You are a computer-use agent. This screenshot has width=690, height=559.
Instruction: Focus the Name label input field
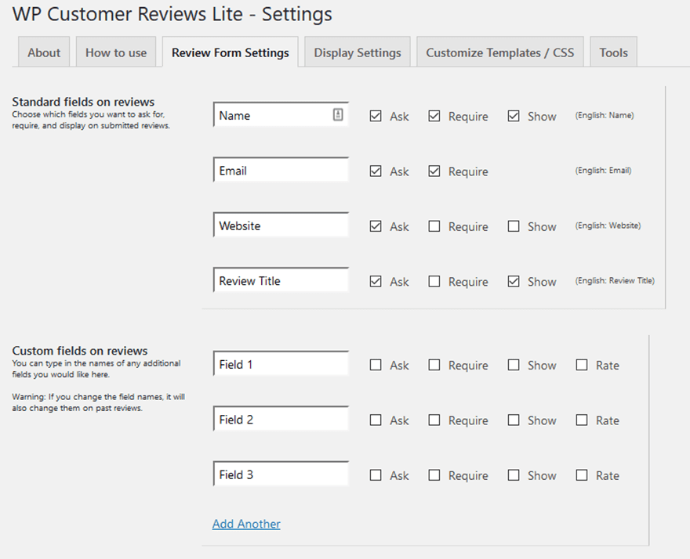(281, 115)
